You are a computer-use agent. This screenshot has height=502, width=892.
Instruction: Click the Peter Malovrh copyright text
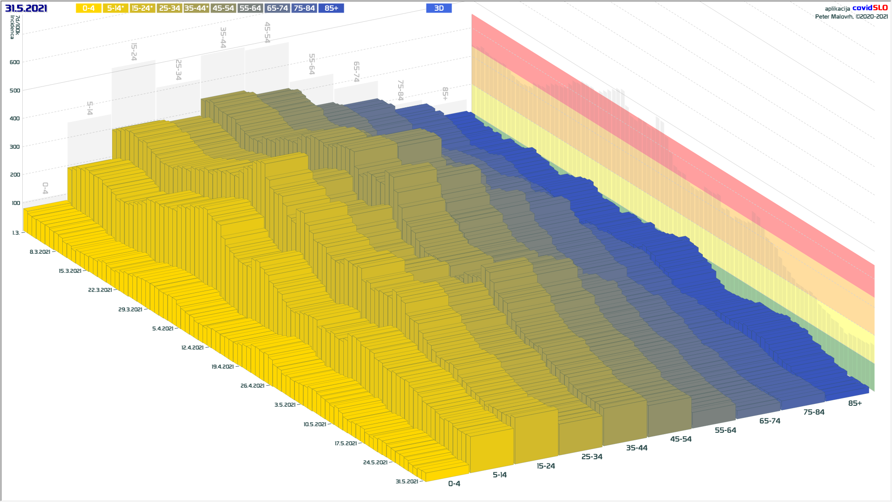tap(851, 17)
